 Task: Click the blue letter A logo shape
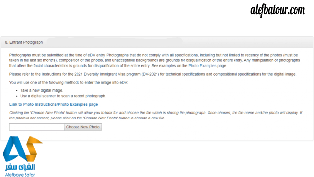point(14,148)
